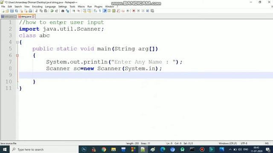Open the Search menu

coord(18,7)
